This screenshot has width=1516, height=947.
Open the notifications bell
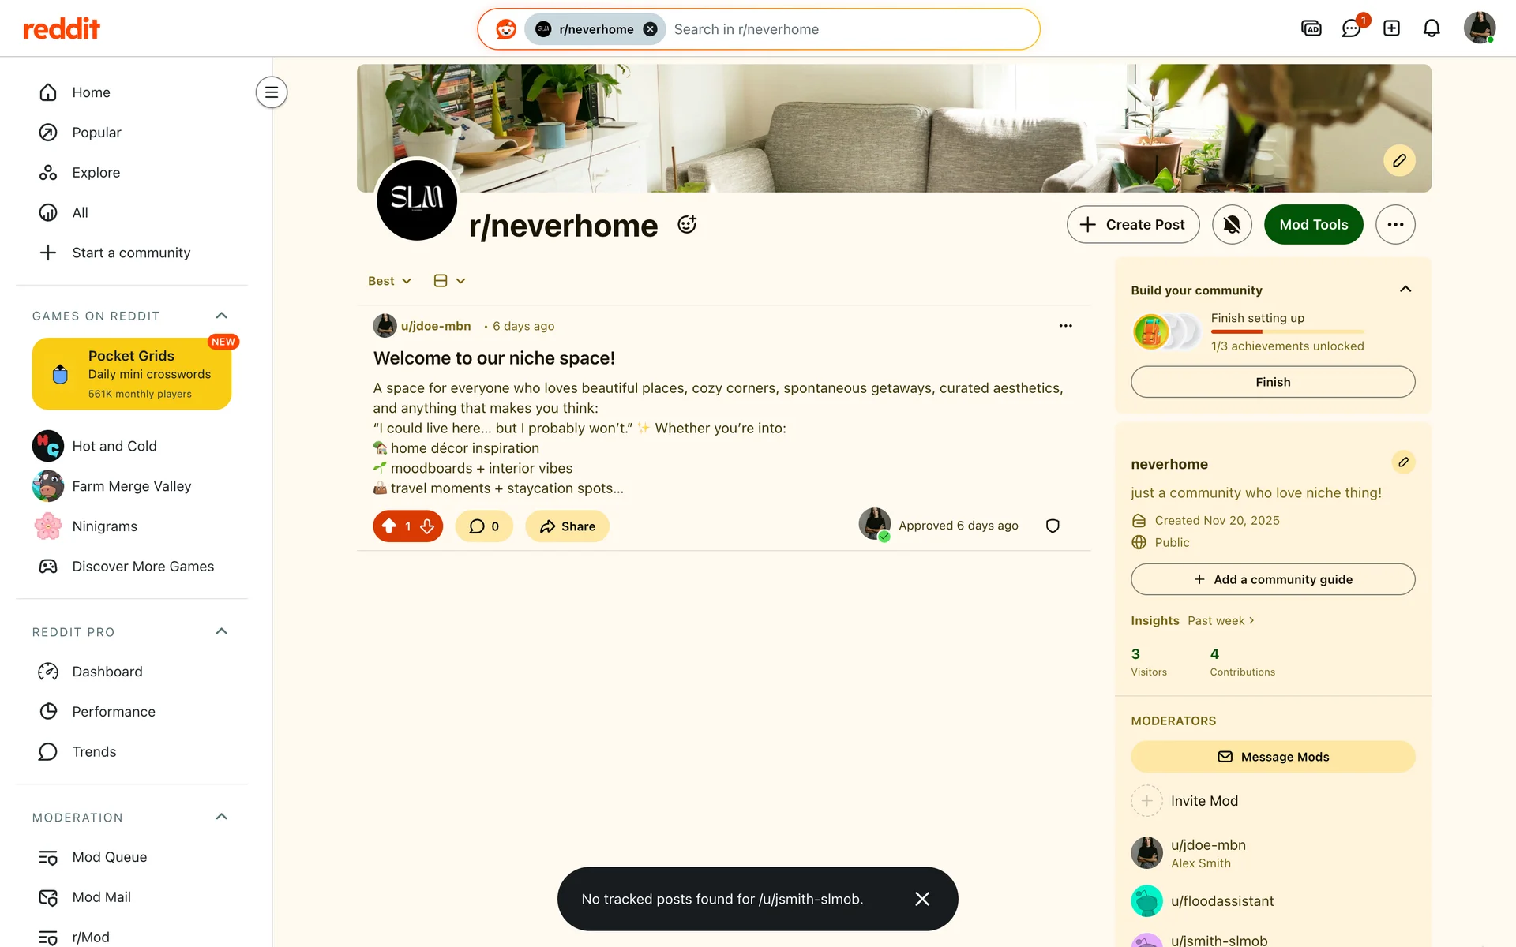1432,28
